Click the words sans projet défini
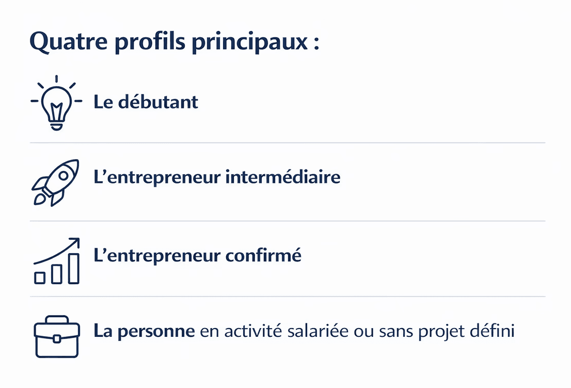571x388 pixels. click(x=447, y=331)
